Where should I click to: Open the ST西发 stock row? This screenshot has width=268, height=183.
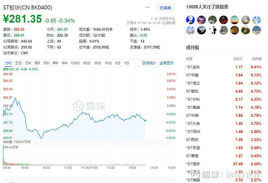pos(224,140)
